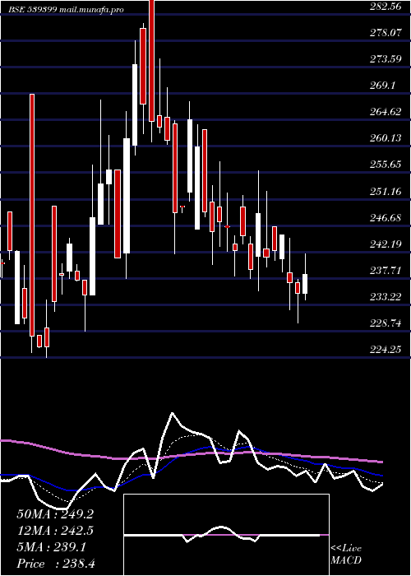
Task: Select the 282.56 price axis label
Action: tap(386, 7)
